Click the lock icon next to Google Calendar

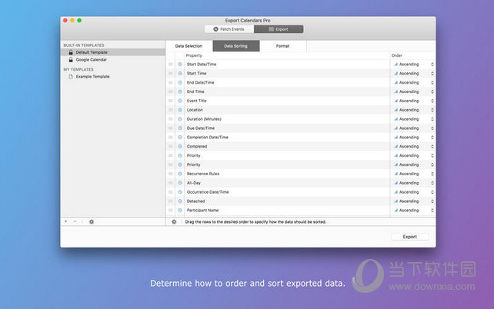71,59
